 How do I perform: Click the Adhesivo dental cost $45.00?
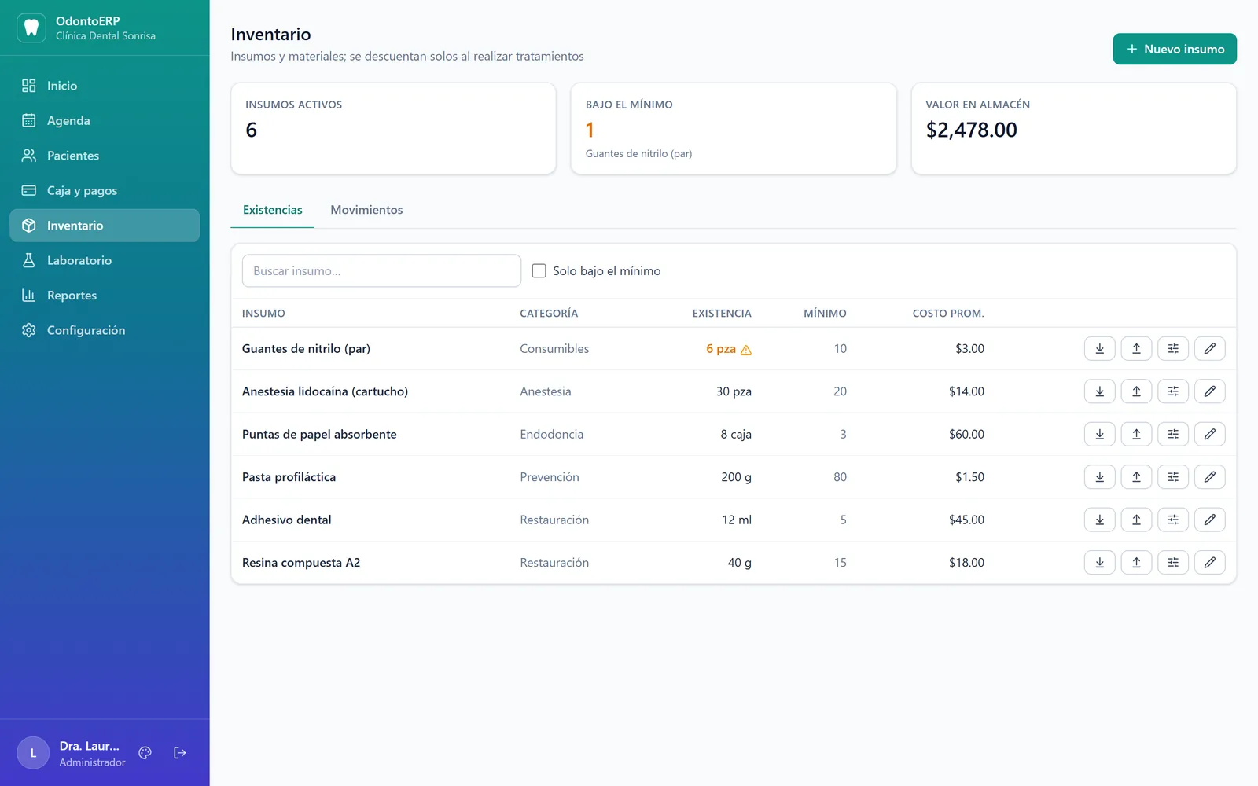click(966, 520)
